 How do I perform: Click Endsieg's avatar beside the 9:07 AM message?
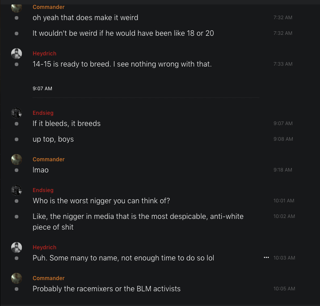tap(17, 113)
